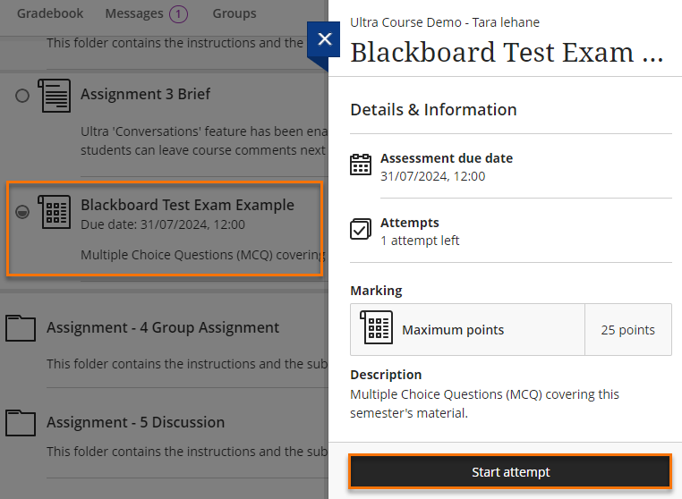Open the Messages tab

pos(134,13)
